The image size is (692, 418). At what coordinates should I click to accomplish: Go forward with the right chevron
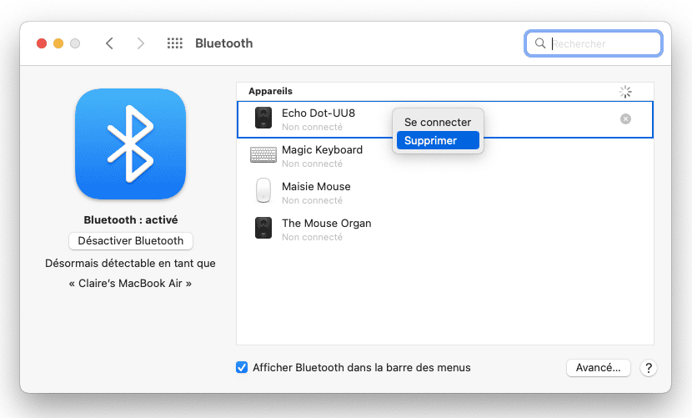tap(140, 43)
